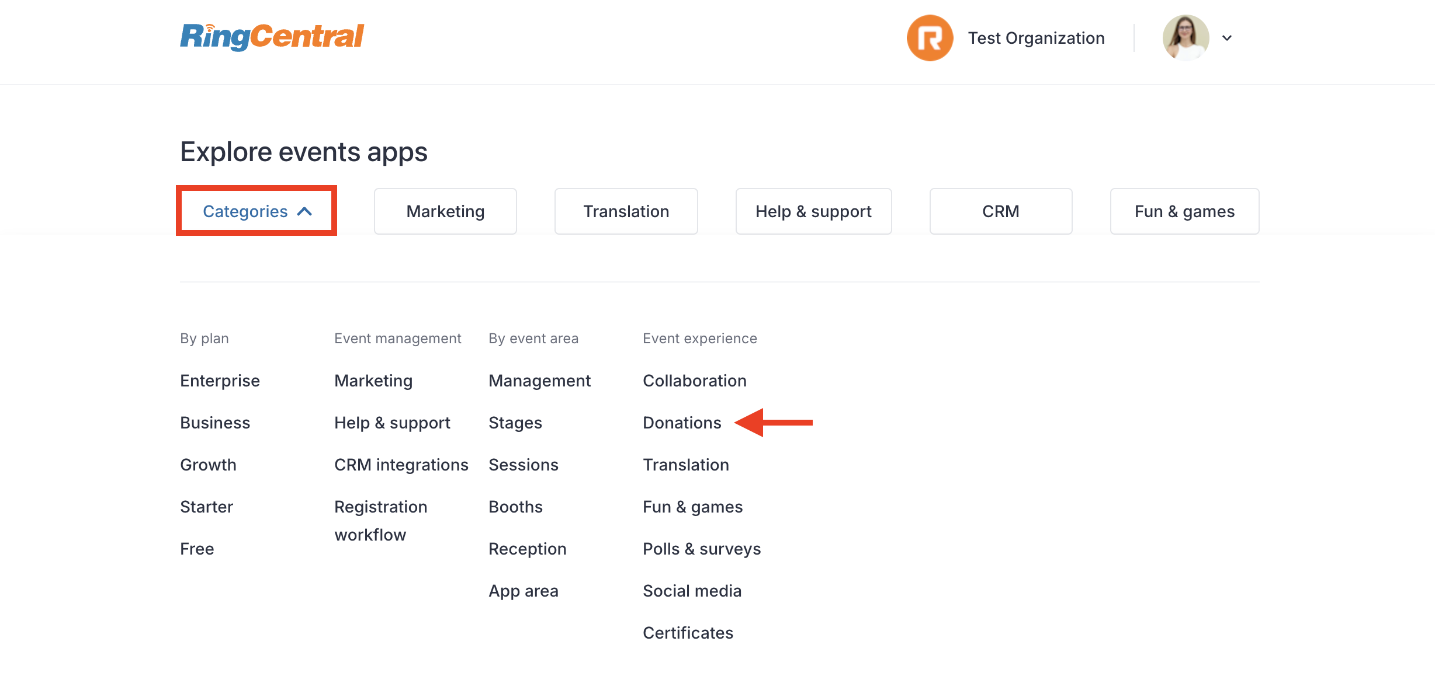Open Marketing under Event management
The image size is (1435, 697).
pyautogui.click(x=373, y=381)
